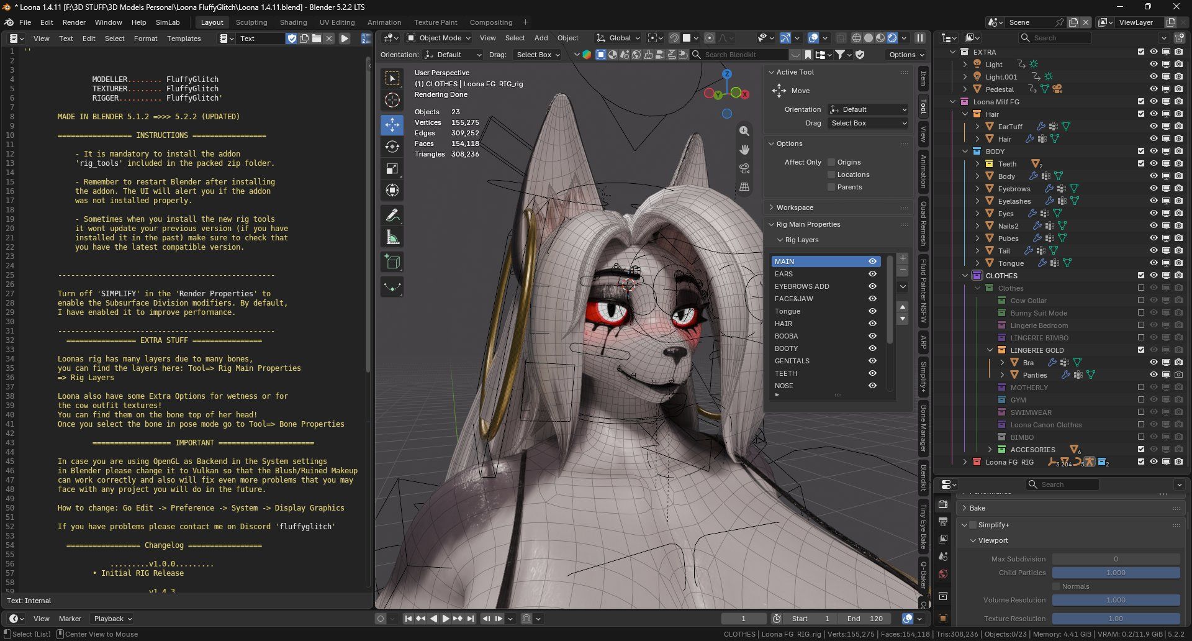Image resolution: width=1192 pixels, height=641 pixels.
Task: Open the viewport Options button
Action: point(906,55)
